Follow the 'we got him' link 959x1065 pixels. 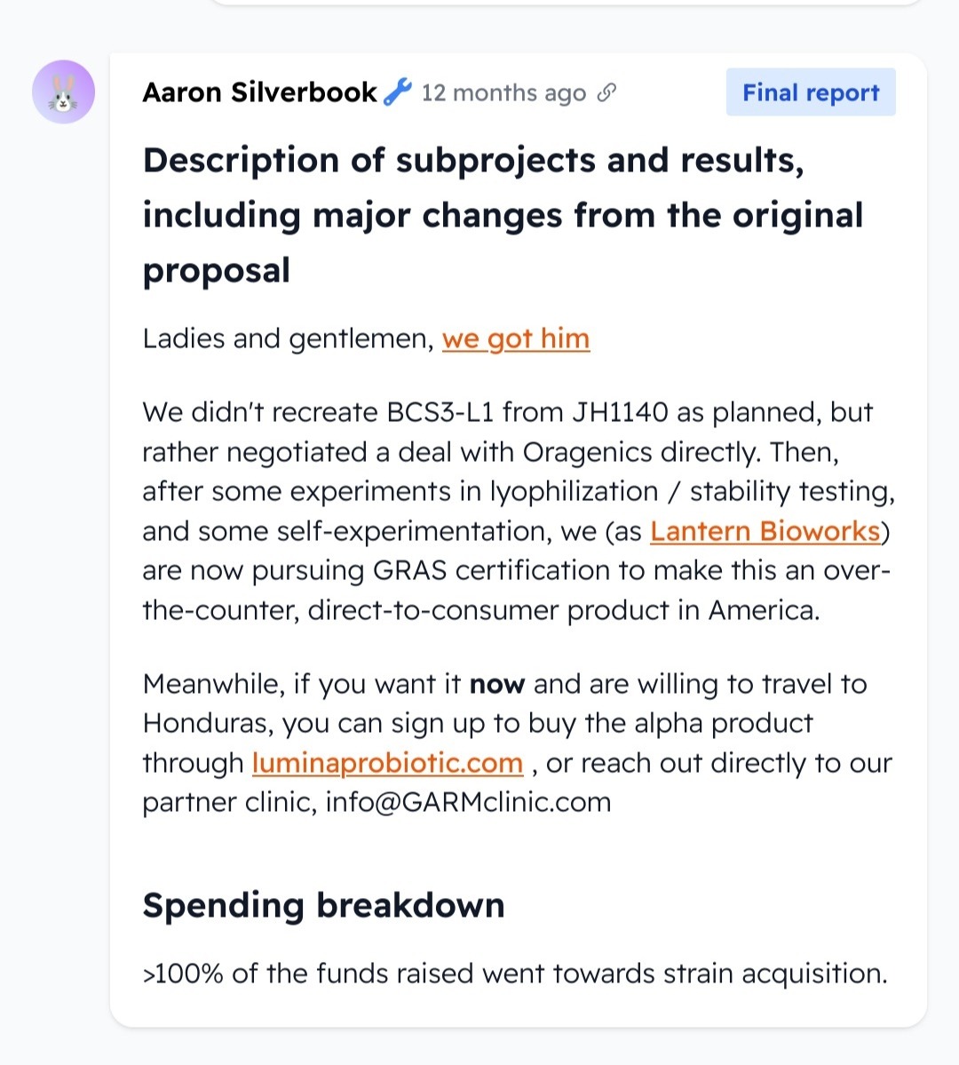pos(516,338)
